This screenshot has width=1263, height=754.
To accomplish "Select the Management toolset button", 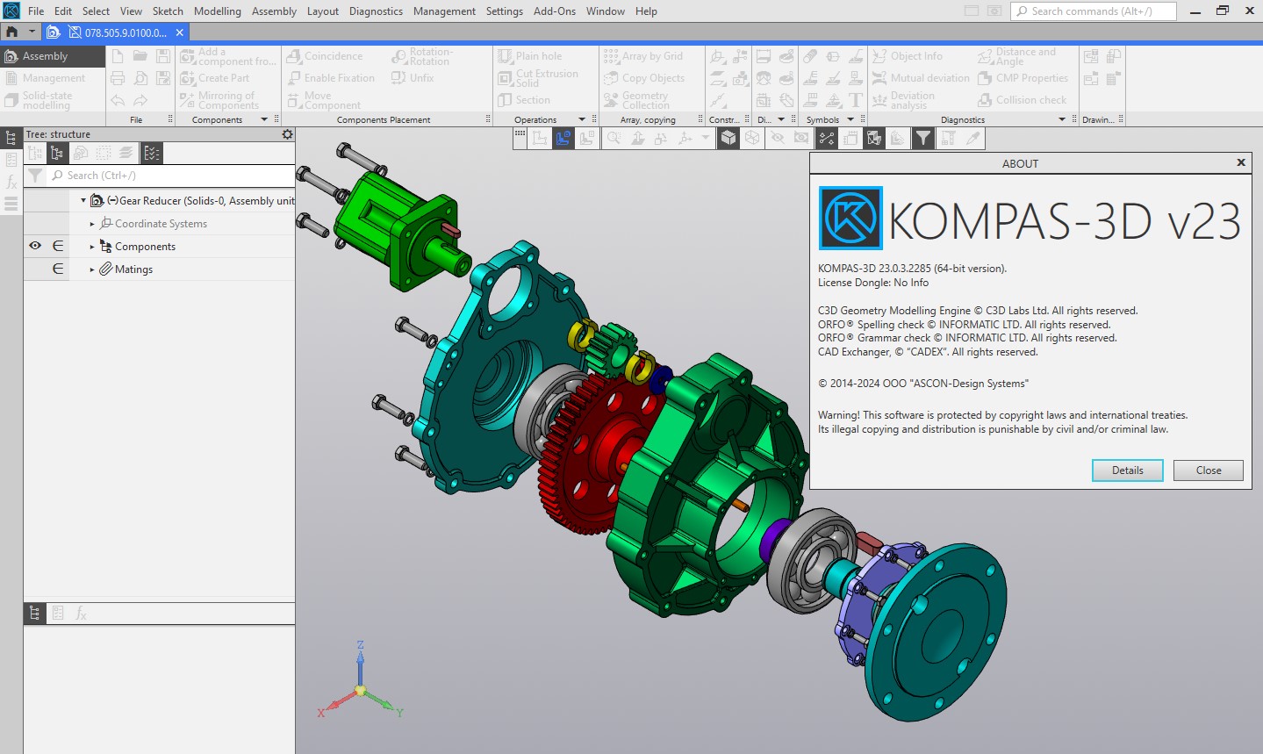I will point(53,78).
